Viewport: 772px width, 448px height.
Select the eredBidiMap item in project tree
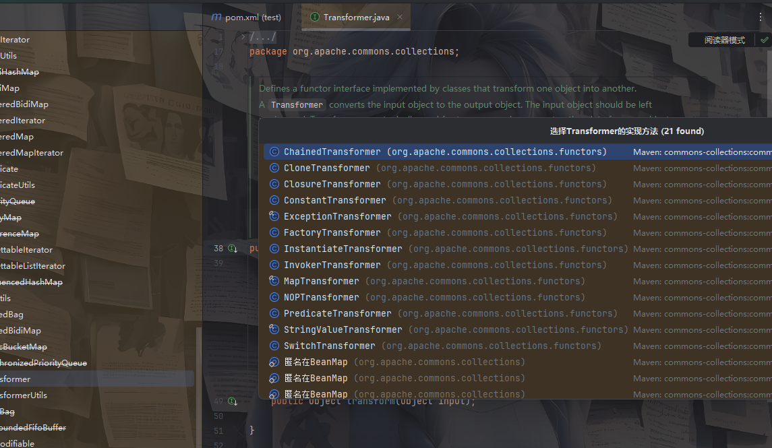24,104
